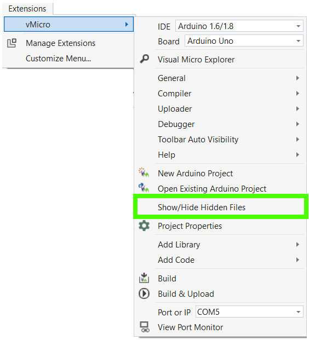309x340 pixels.
Task: Click the Visual Micro Explorer magnifier icon
Action: (x=144, y=59)
